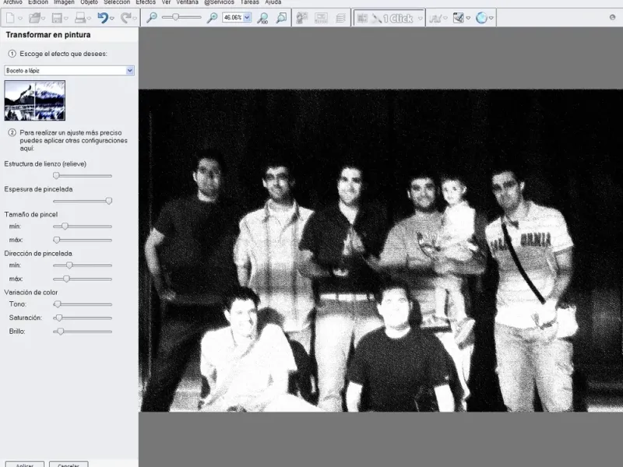
Task: Open the Ver menu
Action: coord(166,2)
